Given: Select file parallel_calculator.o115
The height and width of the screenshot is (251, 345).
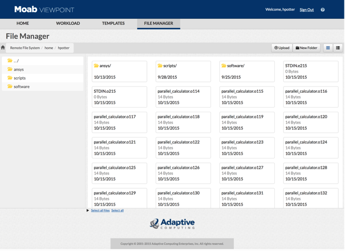Looking at the screenshot, I should pos(247,97).
